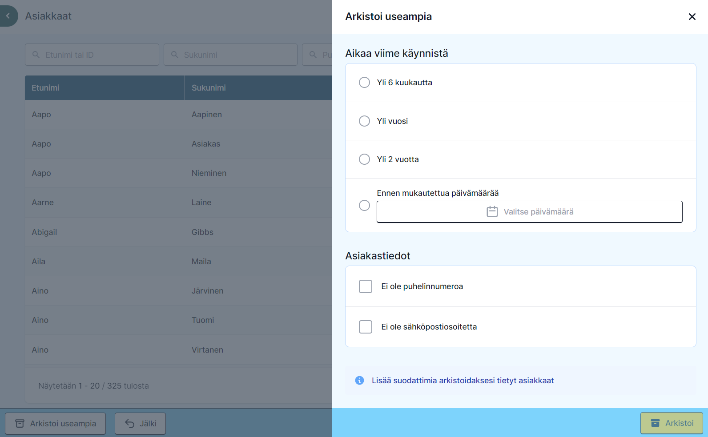Viewport: 708px width, 437px height.
Task: Check Ei ole puhelinnumeroa checkbox
Action: [x=366, y=286]
